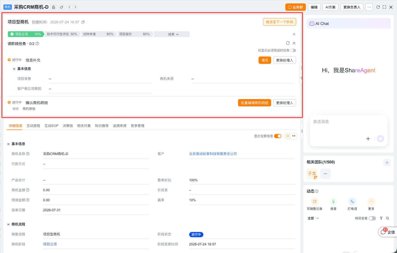Select the 技术可行性评估 30% stage

click(62, 34)
